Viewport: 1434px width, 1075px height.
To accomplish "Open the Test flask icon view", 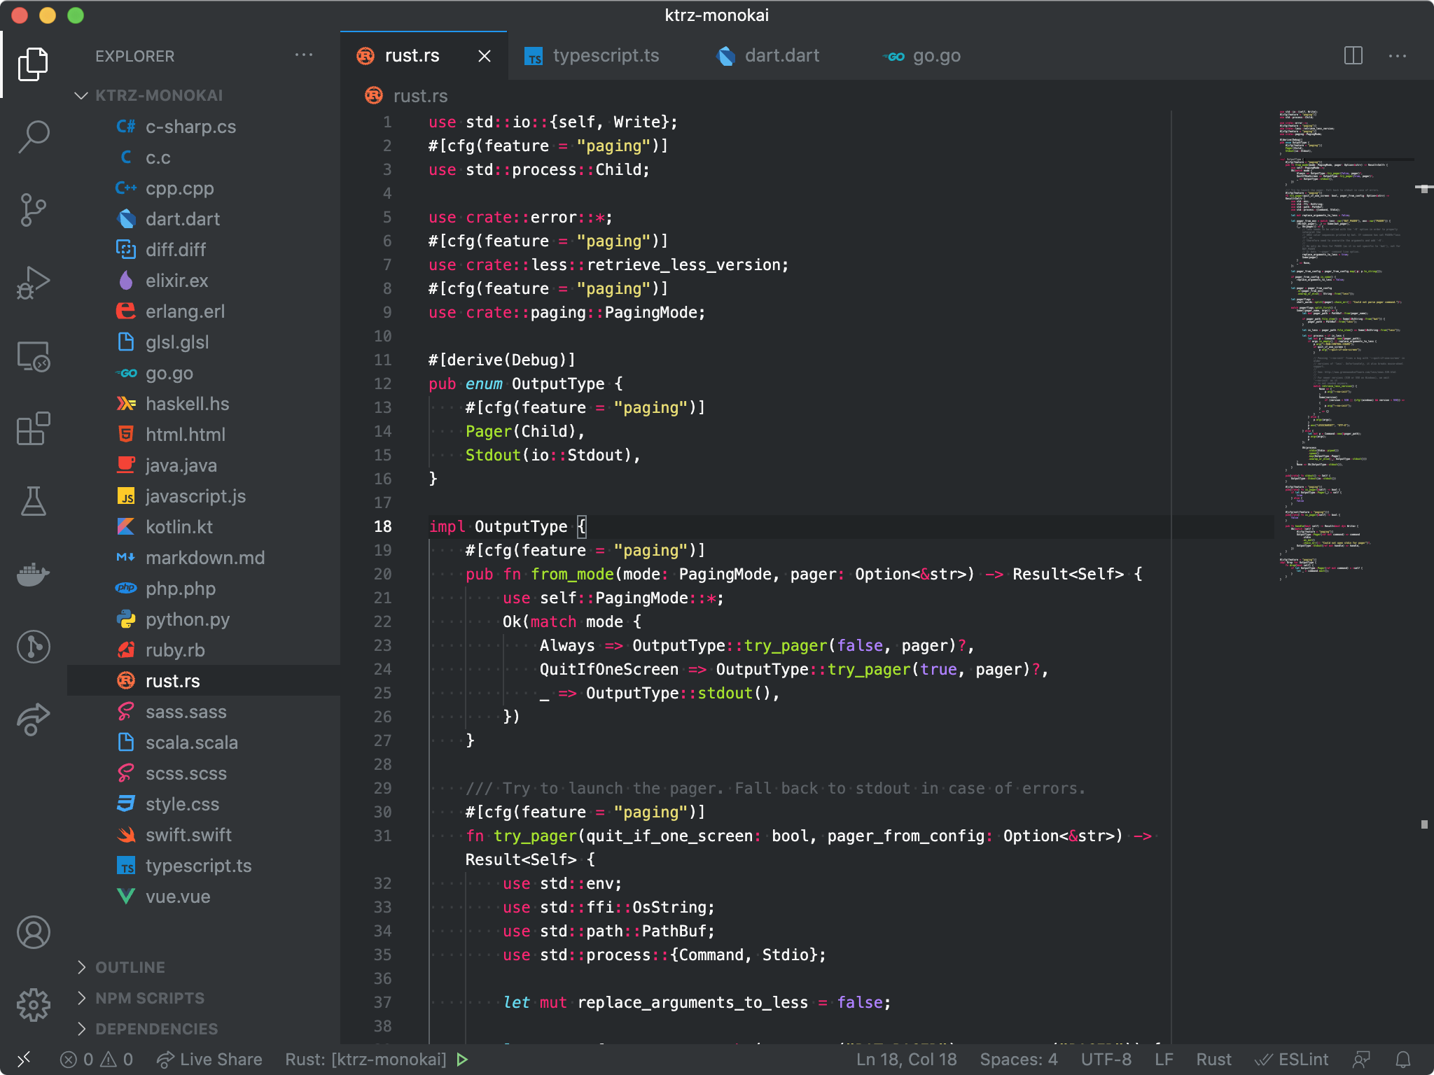I will 33,501.
